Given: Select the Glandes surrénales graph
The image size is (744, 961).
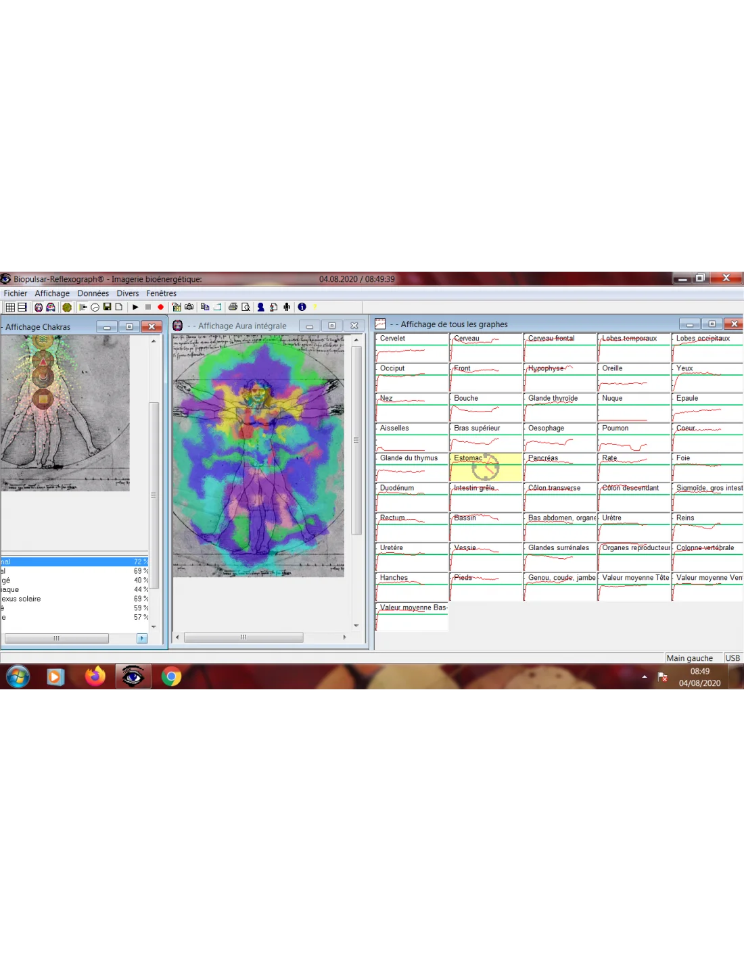Looking at the screenshot, I should [x=560, y=557].
